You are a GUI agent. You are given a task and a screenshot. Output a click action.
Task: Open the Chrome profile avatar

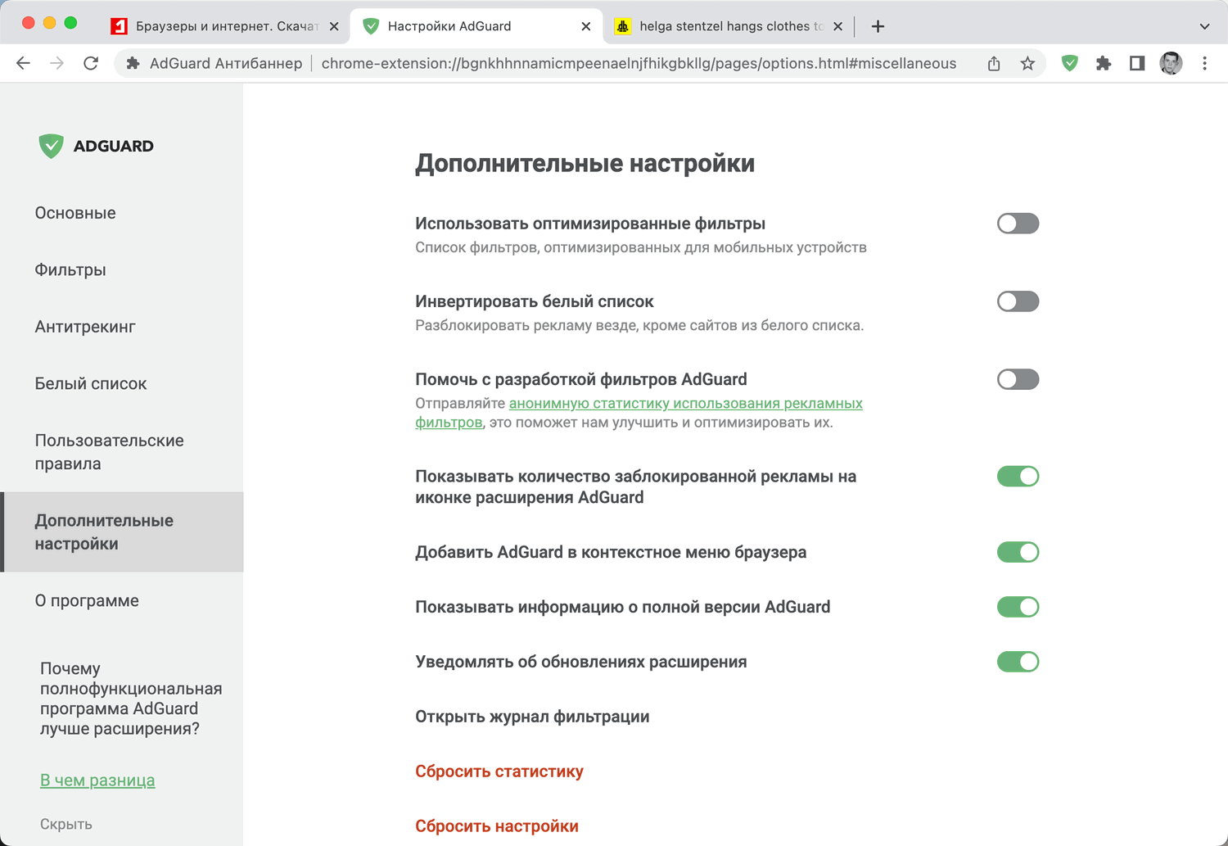1171,63
